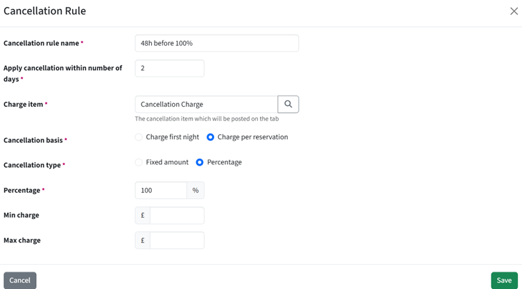
Task: Click the charge item search magnifier icon
Action: coord(288,104)
